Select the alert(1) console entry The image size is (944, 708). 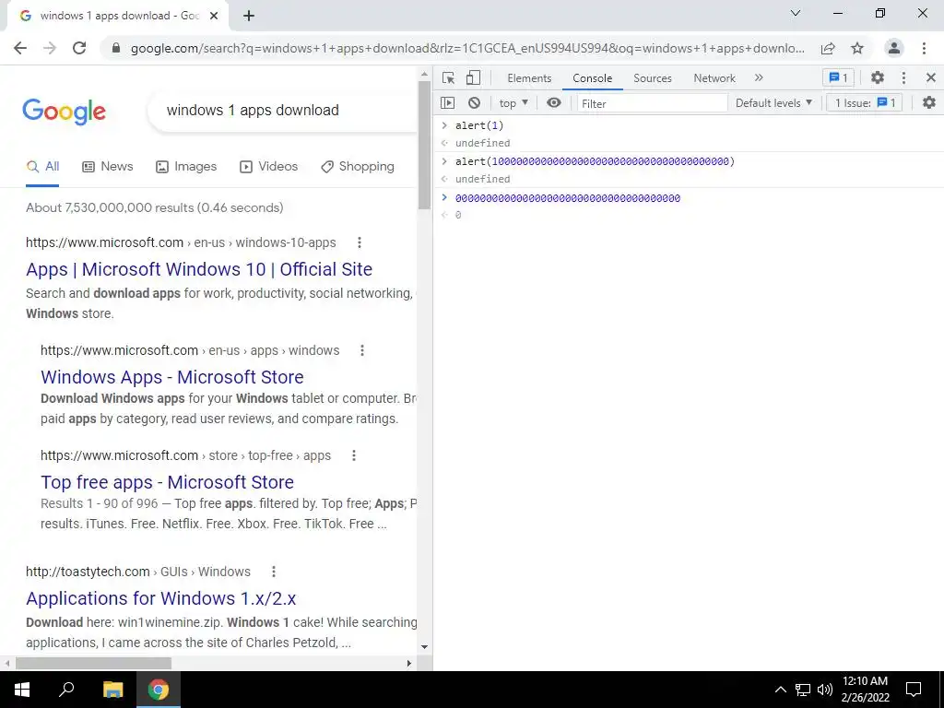pyautogui.click(x=479, y=125)
